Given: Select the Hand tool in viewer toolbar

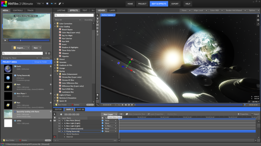Looking at the screenshot, I should [98, 19].
